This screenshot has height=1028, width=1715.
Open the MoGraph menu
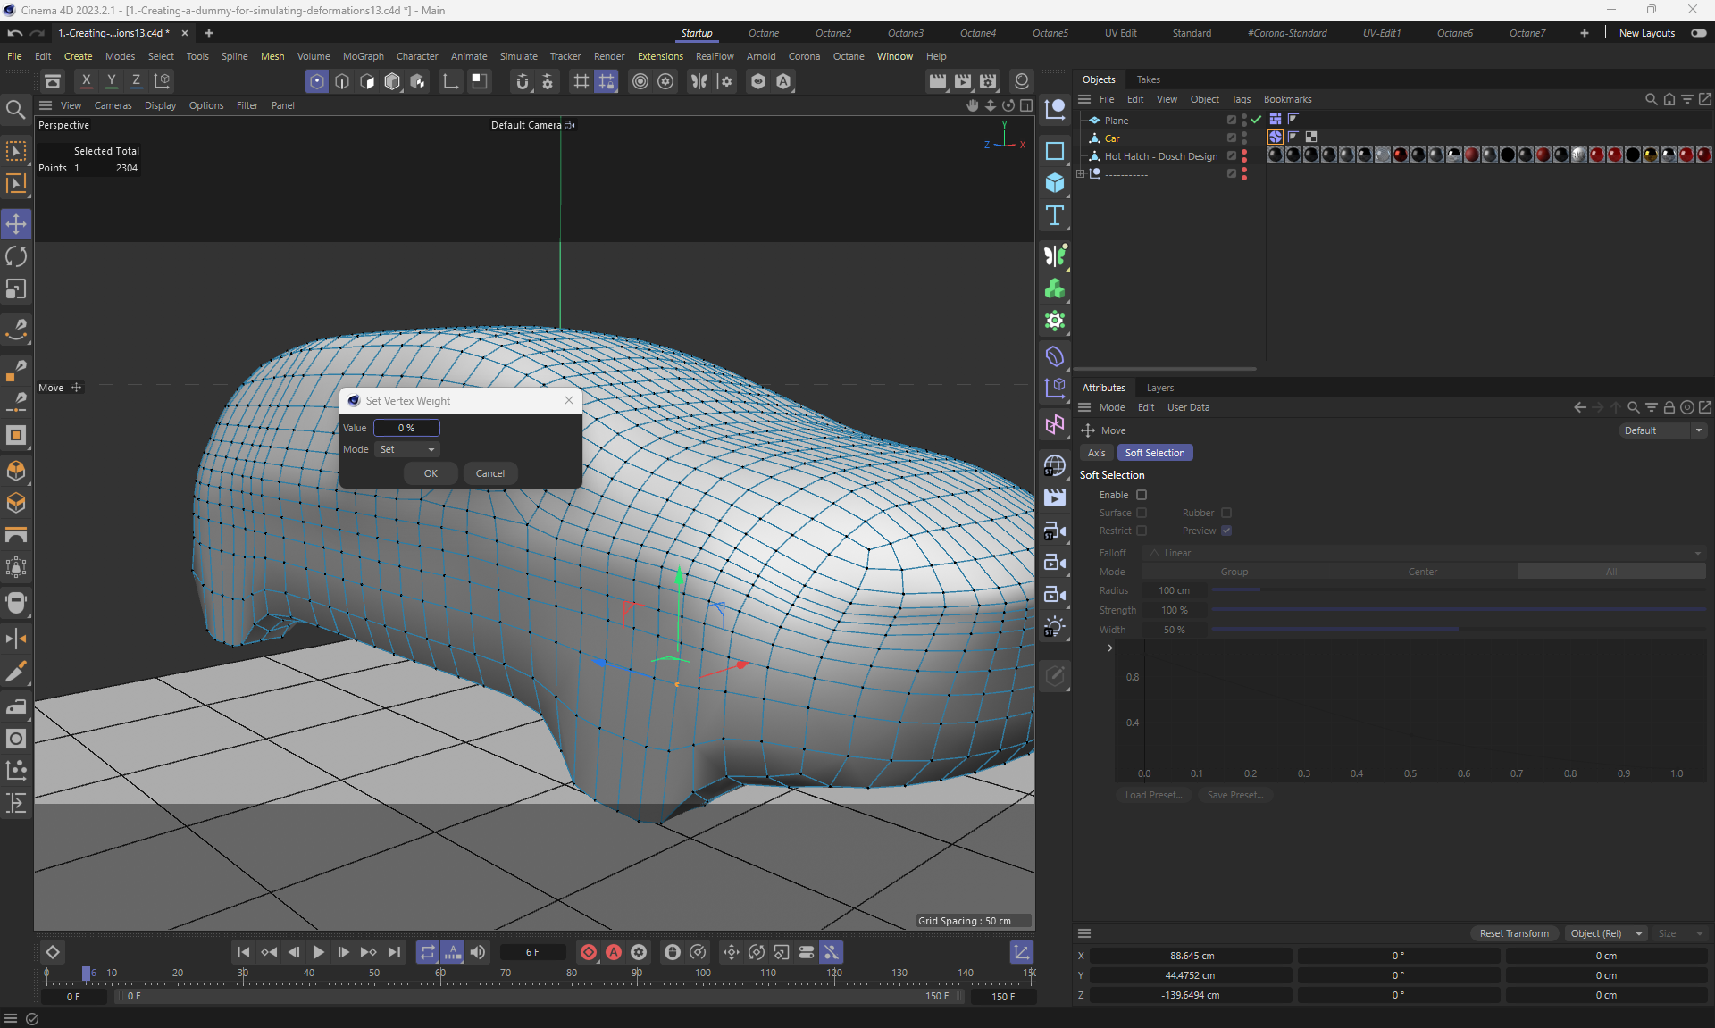(363, 56)
